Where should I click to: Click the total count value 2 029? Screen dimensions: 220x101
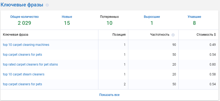[x=25, y=23]
